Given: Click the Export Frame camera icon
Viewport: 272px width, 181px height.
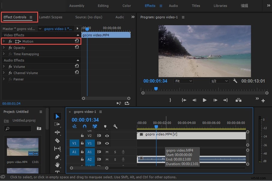Looking at the screenshot, I should click(238, 100).
